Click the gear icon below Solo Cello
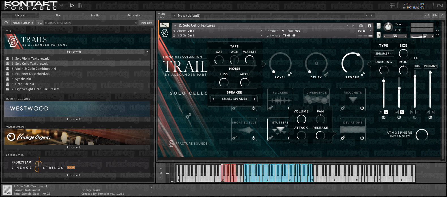 [188, 116]
